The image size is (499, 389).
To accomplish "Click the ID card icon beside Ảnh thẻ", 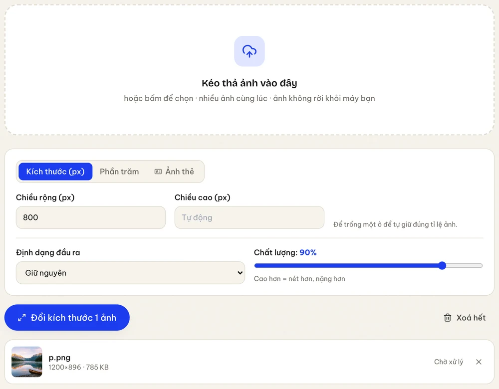I will [x=158, y=172].
